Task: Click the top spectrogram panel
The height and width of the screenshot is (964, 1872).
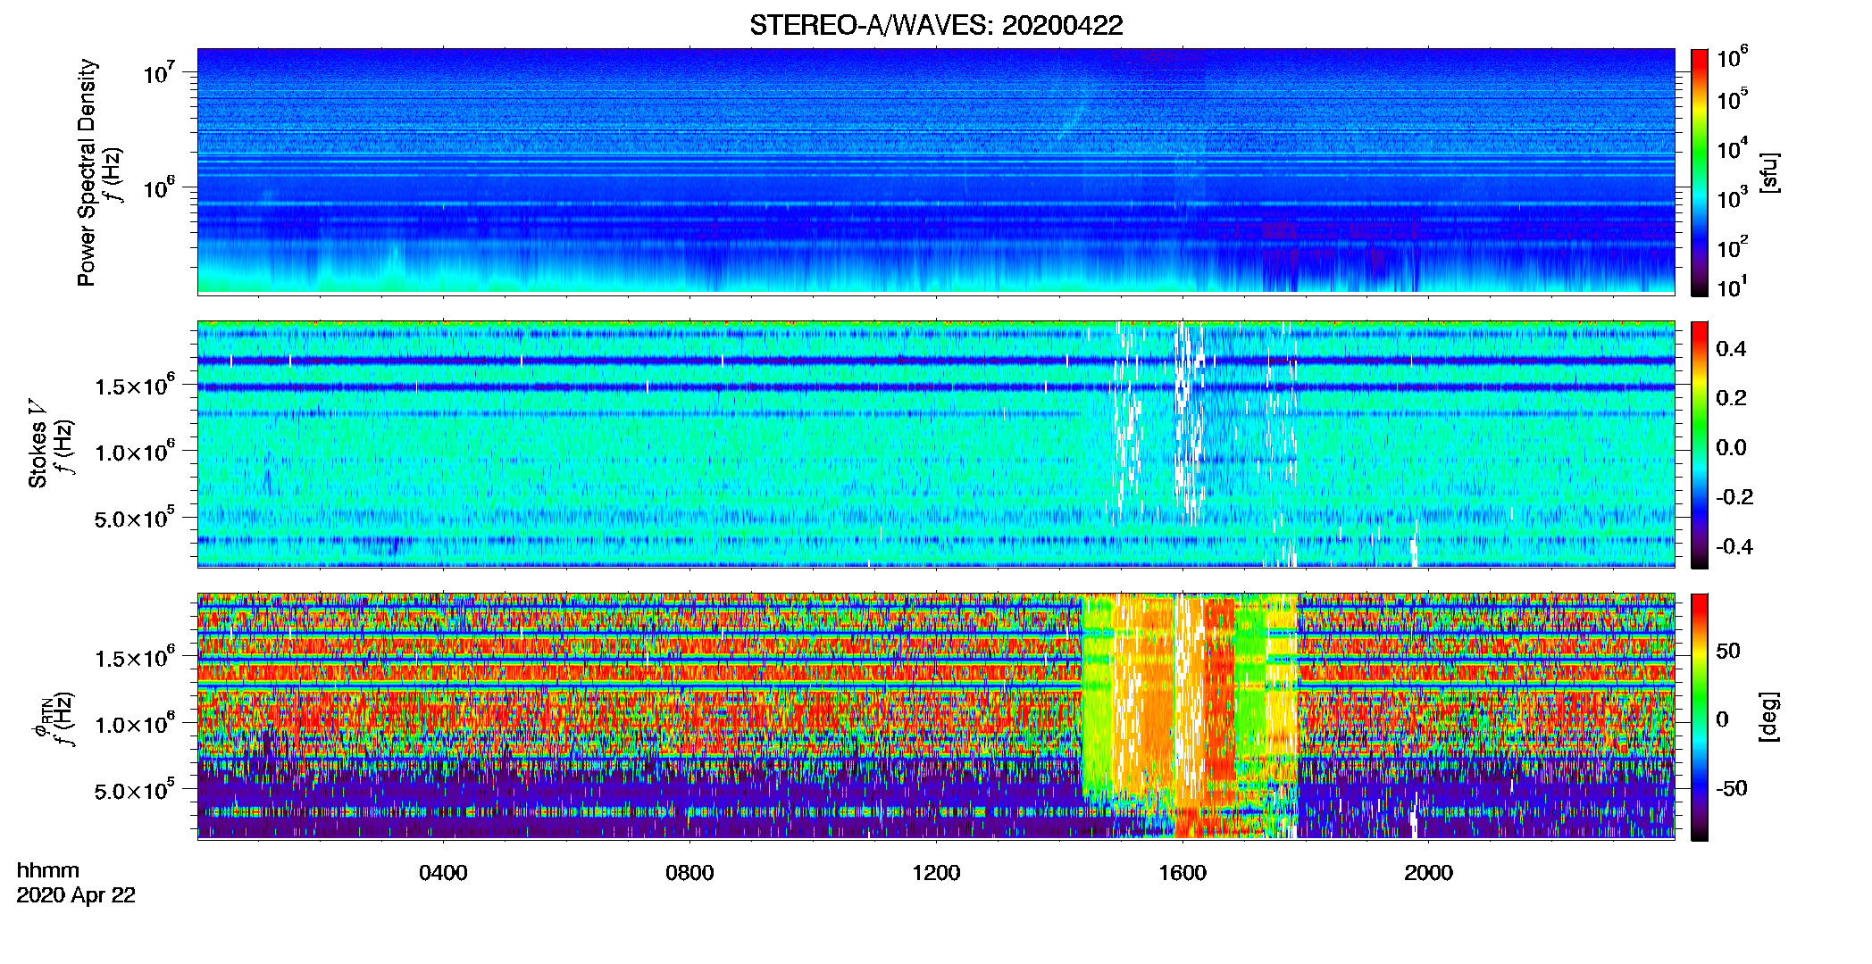Action: click(936, 171)
